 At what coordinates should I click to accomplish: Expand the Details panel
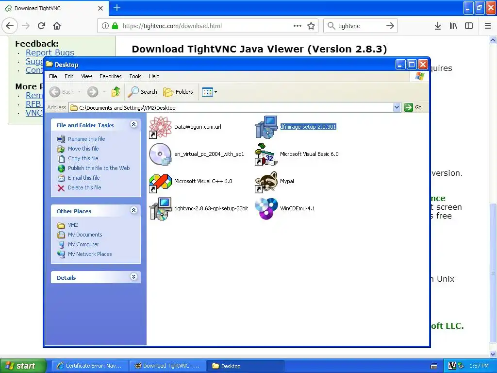coord(134,276)
